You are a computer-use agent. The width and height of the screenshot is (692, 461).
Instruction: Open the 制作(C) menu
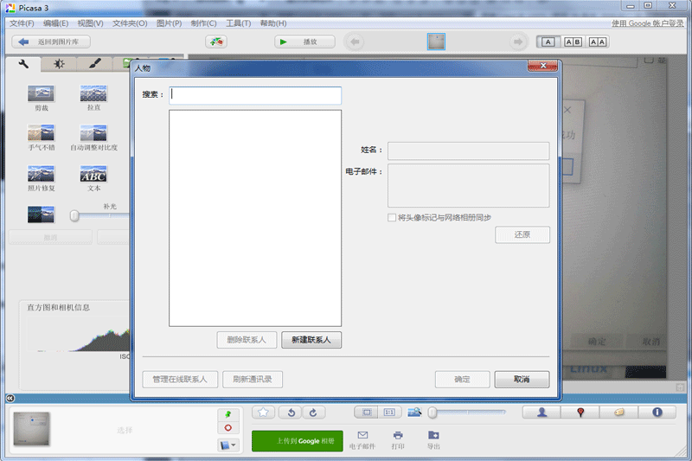point(203,23)
